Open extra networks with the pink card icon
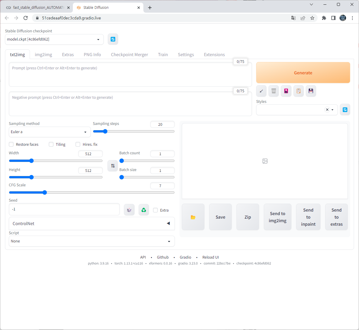359x330 pixels. (286, 91)
